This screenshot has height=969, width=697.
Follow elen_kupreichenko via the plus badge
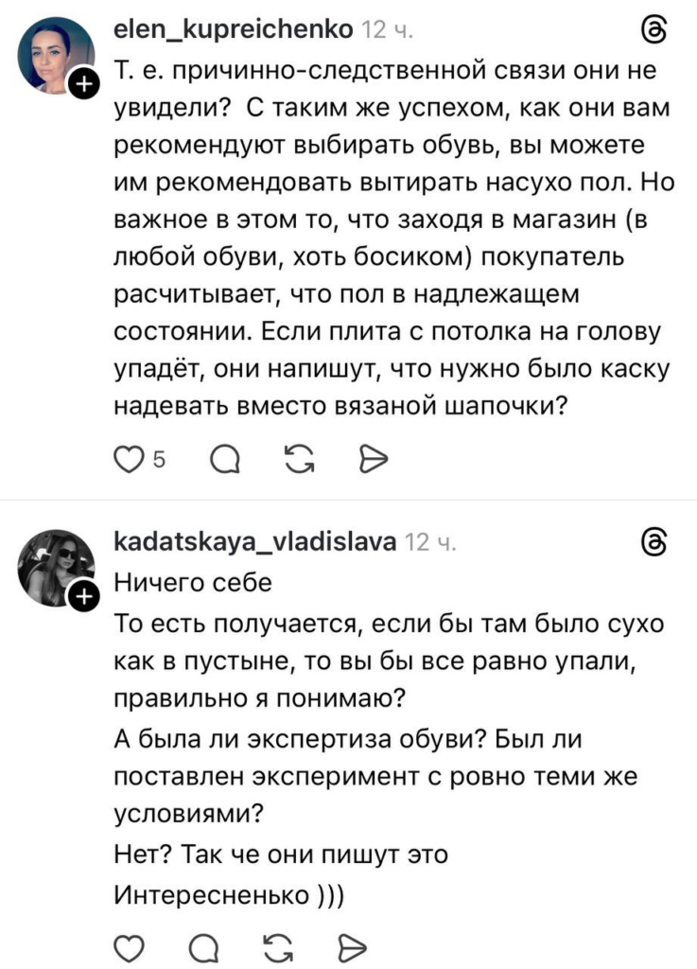point(84,85)
